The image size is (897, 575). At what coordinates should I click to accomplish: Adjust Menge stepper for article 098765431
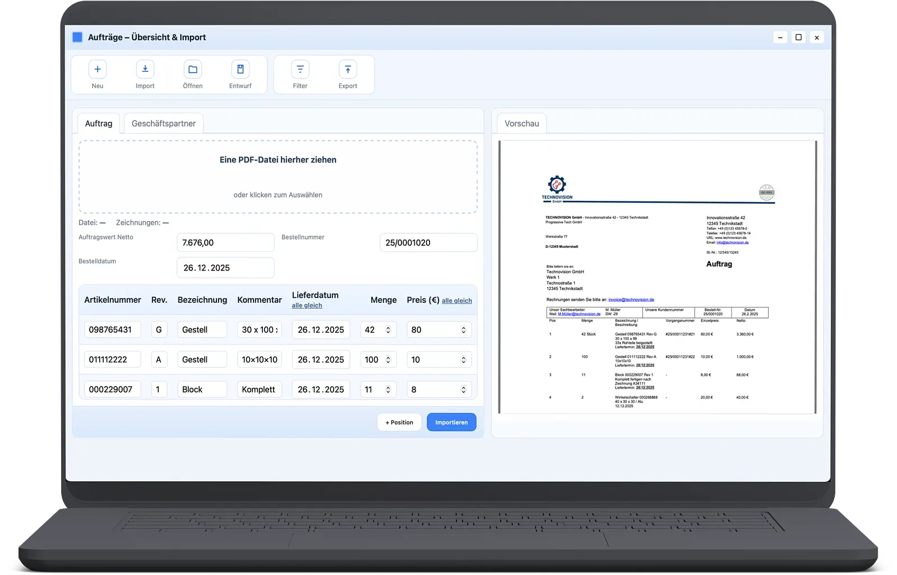[x=388, y=330]
